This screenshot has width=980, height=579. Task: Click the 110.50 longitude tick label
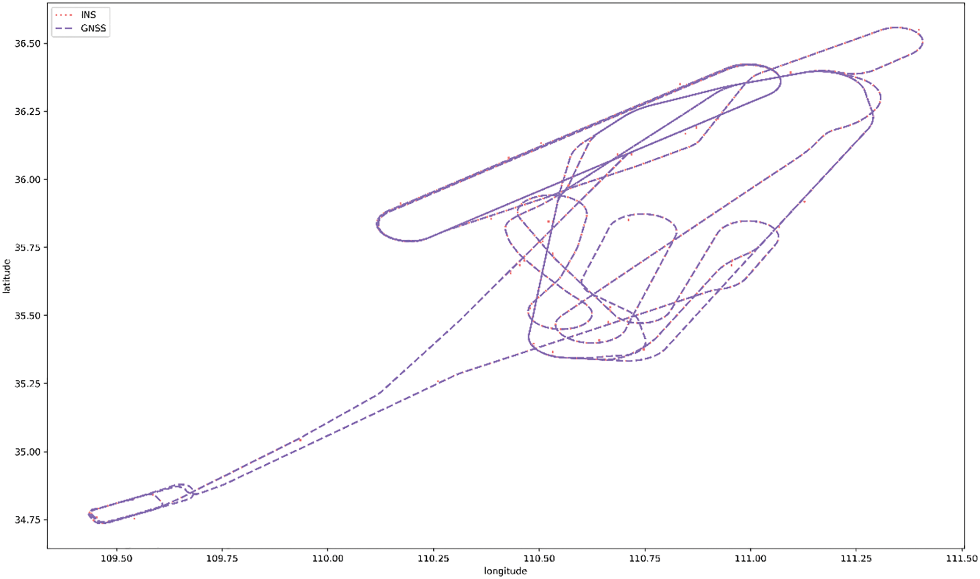coord(539,559)
